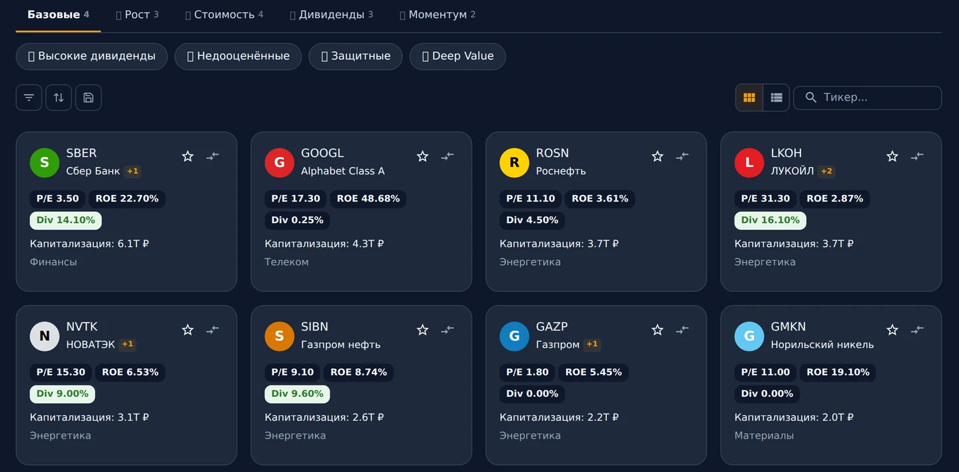959x472 pixels.
Task: Click the ROE 48.68% badge on GOOGL
Action: [x=368, y=199]
